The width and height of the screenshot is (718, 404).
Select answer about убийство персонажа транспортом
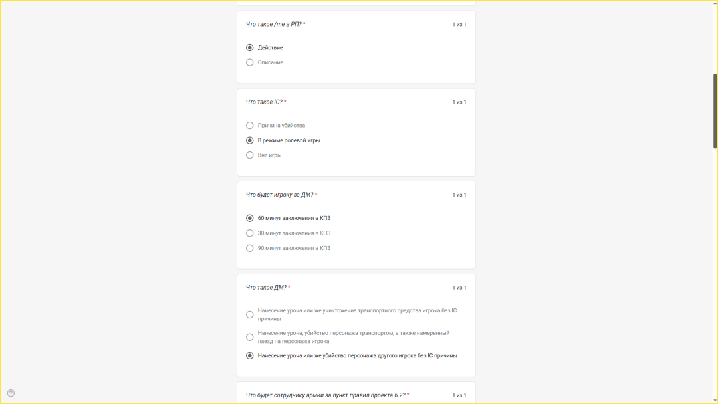[250, 337]
